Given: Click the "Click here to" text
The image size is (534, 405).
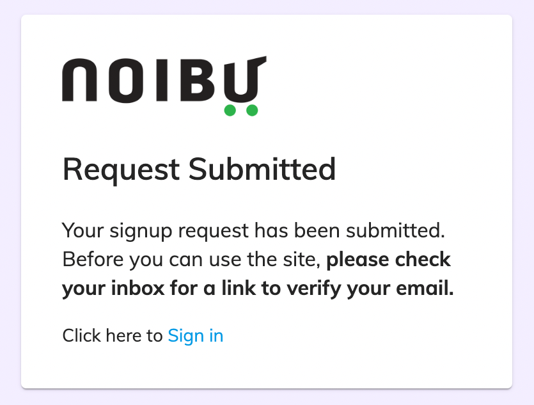Looking at the screenshot, I should (113, 335).
